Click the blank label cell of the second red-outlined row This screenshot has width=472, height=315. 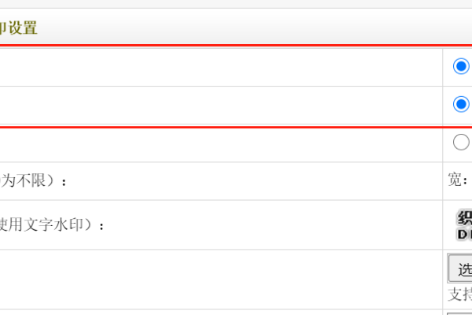click(220, 105)
